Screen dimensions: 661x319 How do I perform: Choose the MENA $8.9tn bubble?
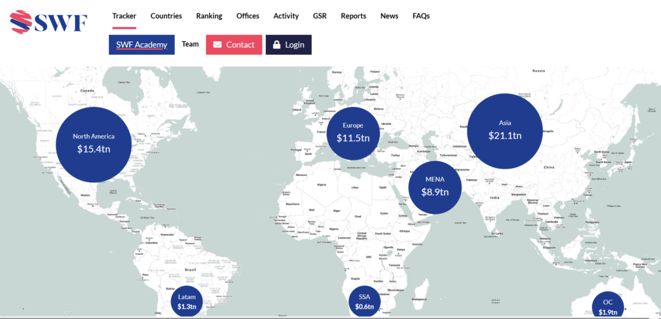point(434,185)
